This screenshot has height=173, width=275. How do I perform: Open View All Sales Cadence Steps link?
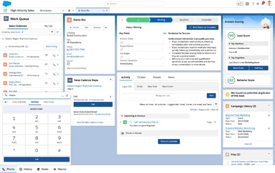point(90,122)
